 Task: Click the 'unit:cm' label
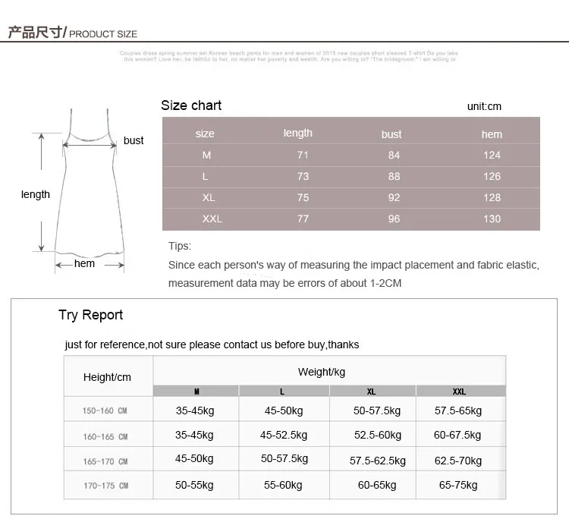[484, 106]
